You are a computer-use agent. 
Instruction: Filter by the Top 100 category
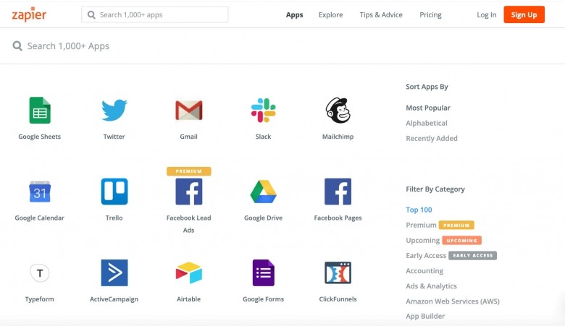coord(419,210)
